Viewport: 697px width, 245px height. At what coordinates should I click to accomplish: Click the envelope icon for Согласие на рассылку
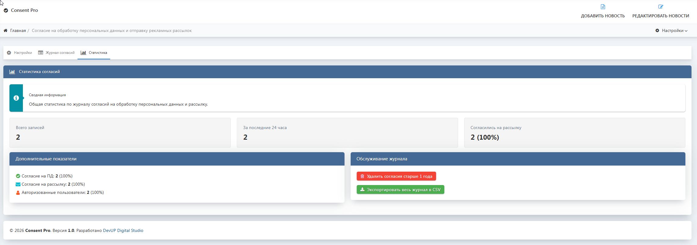[x=18, y=184]
